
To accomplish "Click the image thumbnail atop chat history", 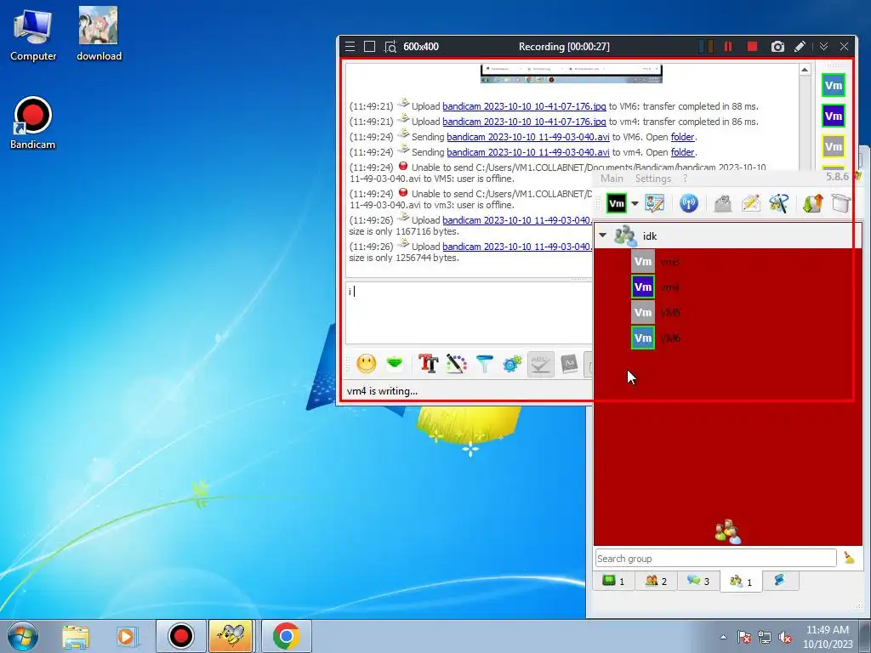I will [x=571, y=74].
